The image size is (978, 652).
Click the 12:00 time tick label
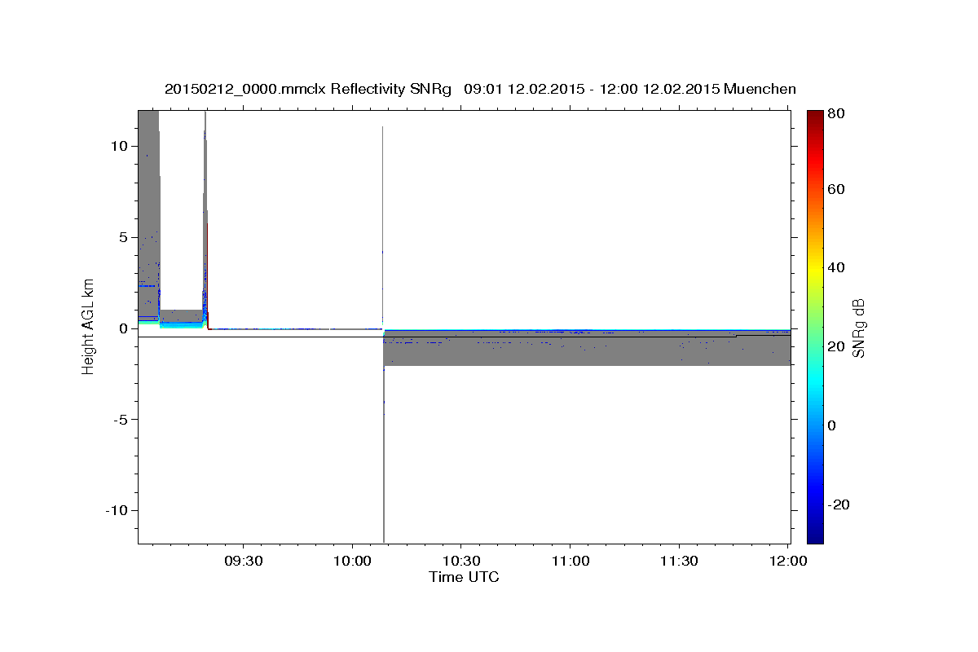(x=787, y=562)
